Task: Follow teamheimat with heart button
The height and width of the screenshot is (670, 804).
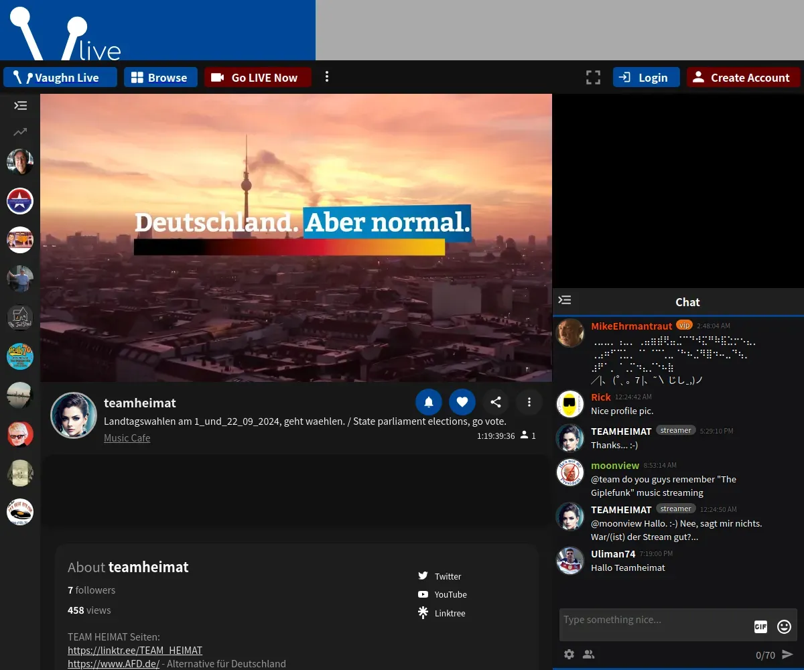Action: coord(462,402)
